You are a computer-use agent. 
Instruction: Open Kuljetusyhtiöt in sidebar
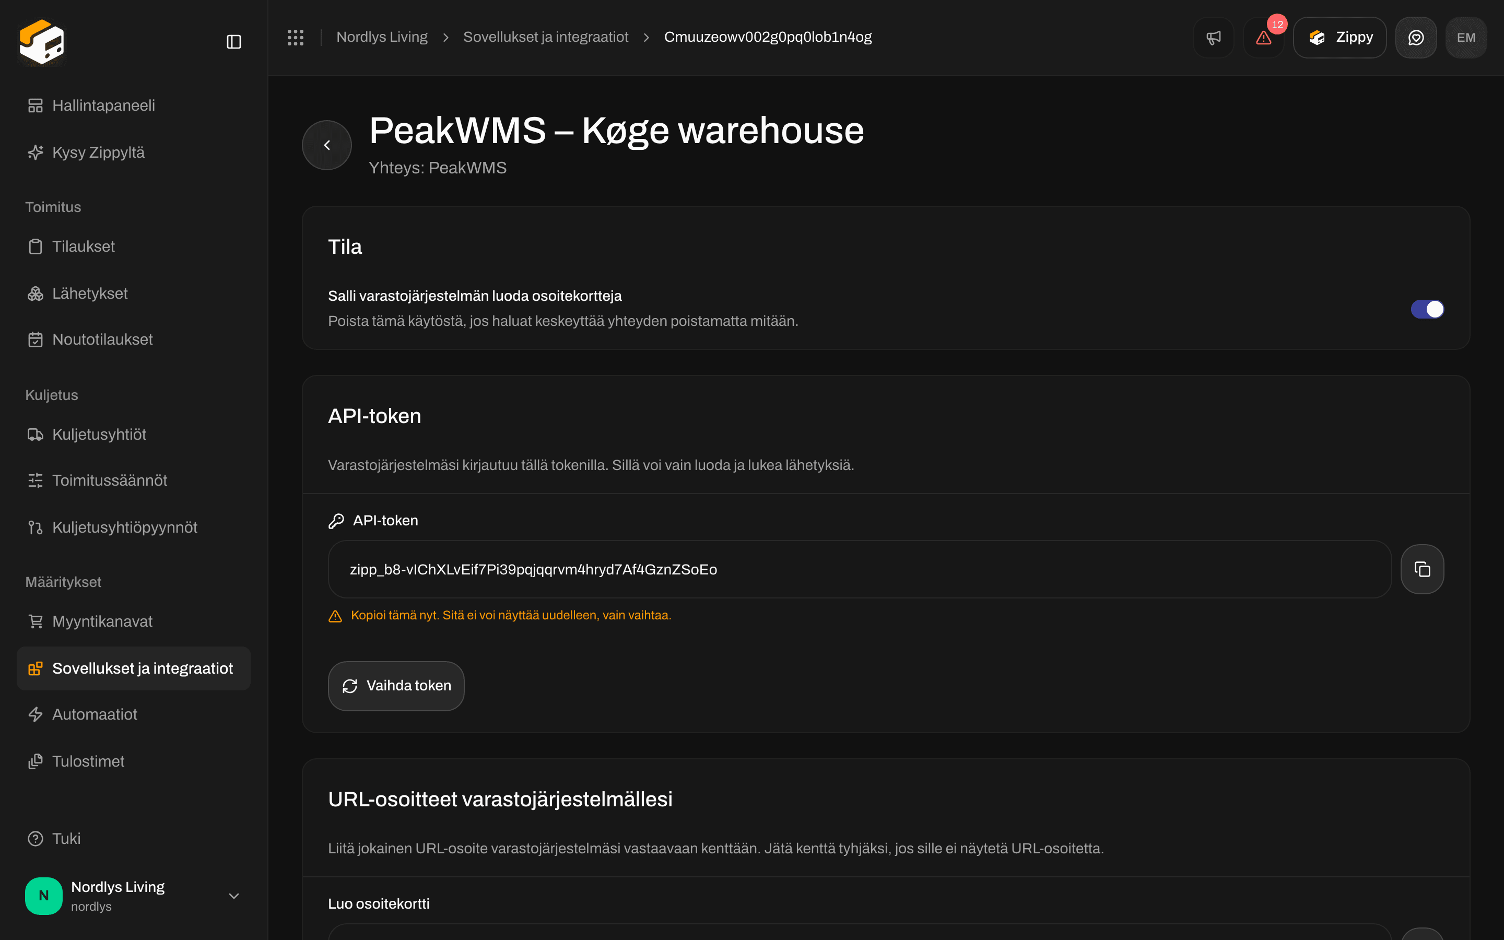134,434
